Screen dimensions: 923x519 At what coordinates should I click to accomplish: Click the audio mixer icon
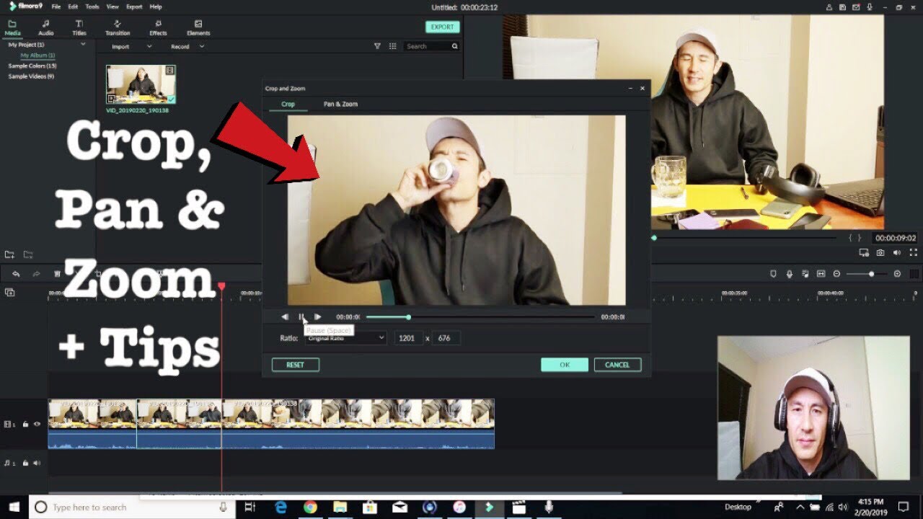805,274
